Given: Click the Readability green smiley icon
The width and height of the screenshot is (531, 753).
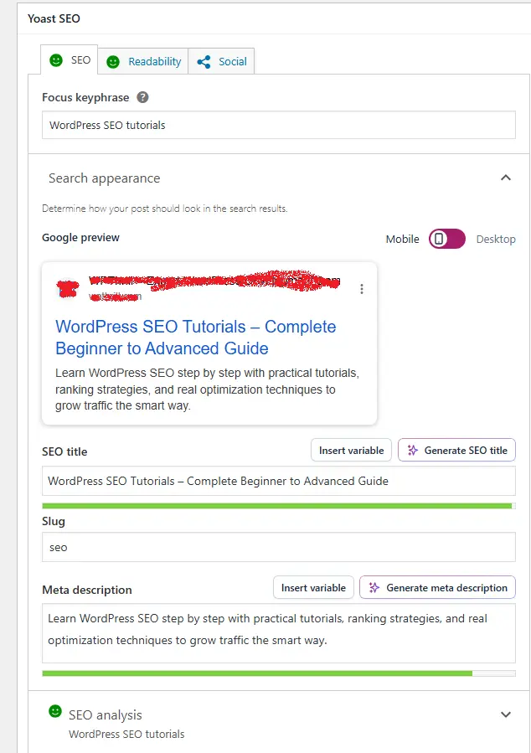Looking at the screenshot, I should (x=113, y=61).
